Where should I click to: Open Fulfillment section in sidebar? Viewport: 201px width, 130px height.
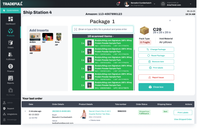tap(10, 56)
